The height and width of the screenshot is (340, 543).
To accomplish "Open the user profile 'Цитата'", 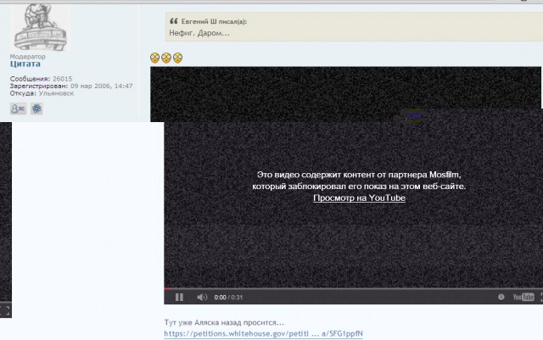I will [x=25, y=64].
